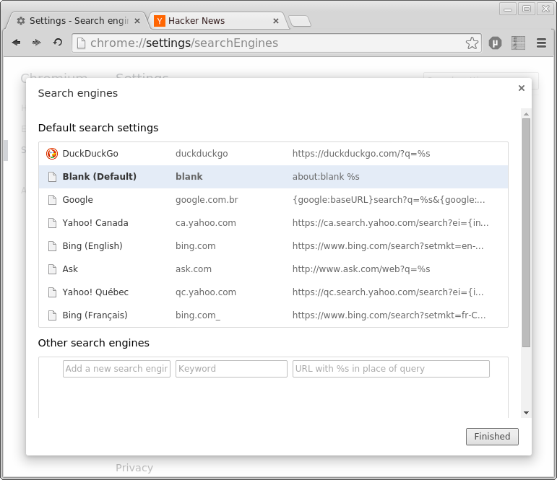Click the page icon next to Yahoo! Québec
557x480 pixels.
[52, 292]
